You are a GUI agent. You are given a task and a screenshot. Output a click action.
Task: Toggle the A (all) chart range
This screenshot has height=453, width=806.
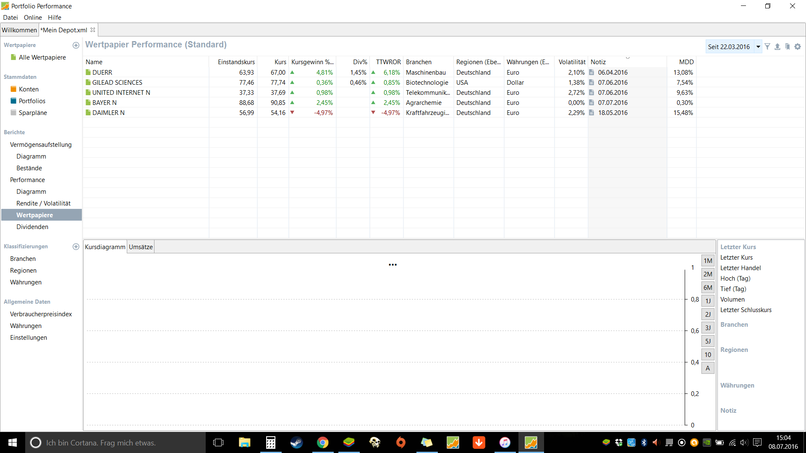point(708,368)
